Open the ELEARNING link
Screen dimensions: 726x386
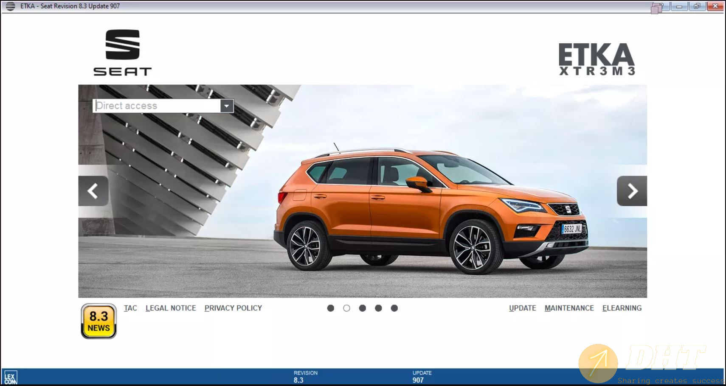[x=622, y=308]
